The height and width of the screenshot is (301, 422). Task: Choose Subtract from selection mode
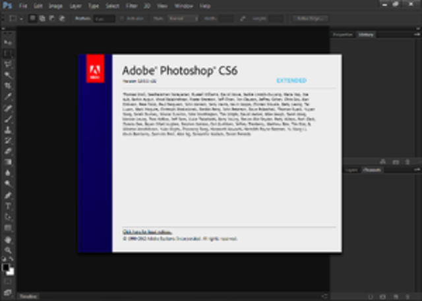pyautogui.click(x=52, y=18)
